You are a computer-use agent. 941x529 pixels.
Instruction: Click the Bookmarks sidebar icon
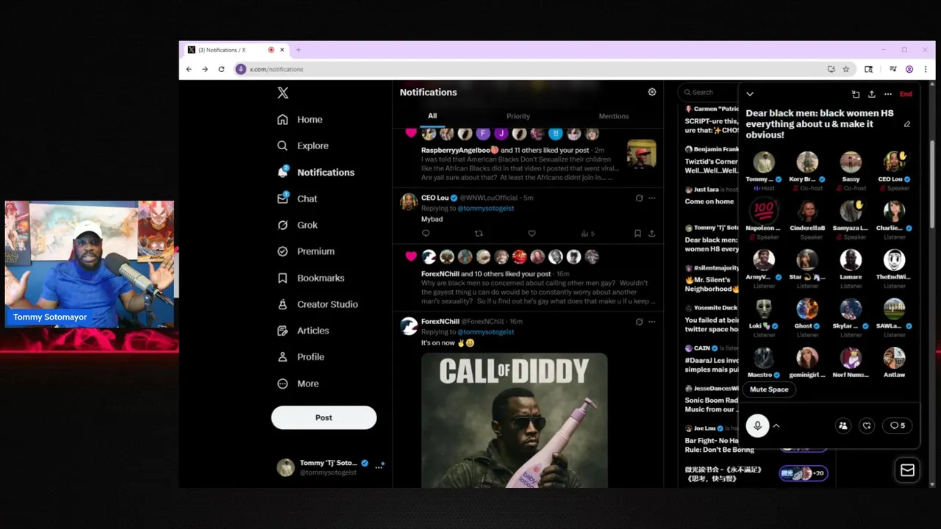(282, 278)
